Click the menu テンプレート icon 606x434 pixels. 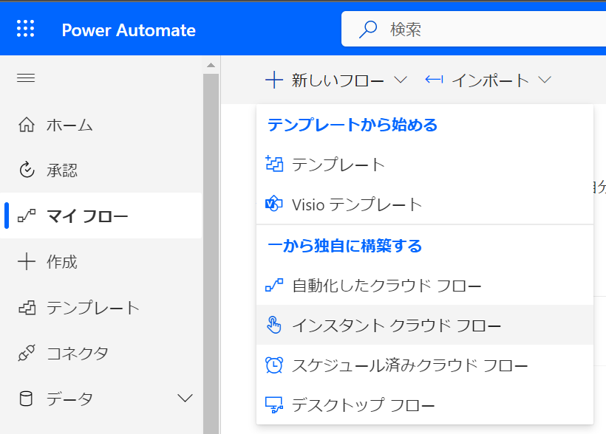click(274, 164)
